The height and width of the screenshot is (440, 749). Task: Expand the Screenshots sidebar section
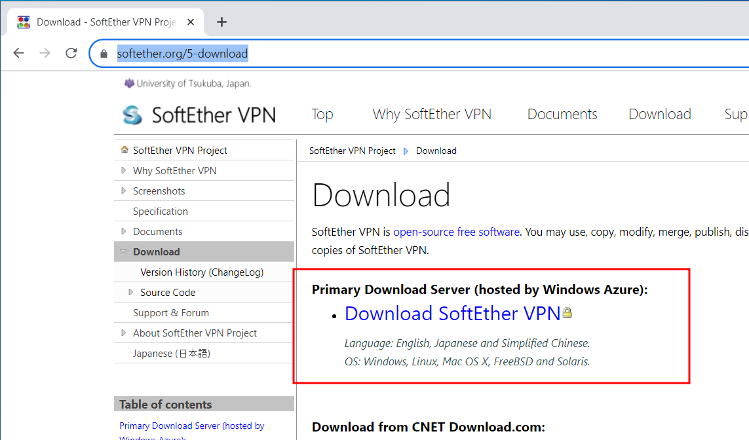[x=124, y=191]
